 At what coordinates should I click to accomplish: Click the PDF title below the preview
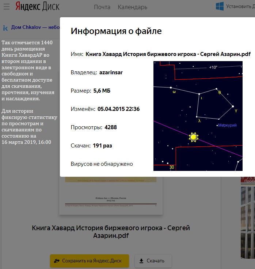pos(111,232)
